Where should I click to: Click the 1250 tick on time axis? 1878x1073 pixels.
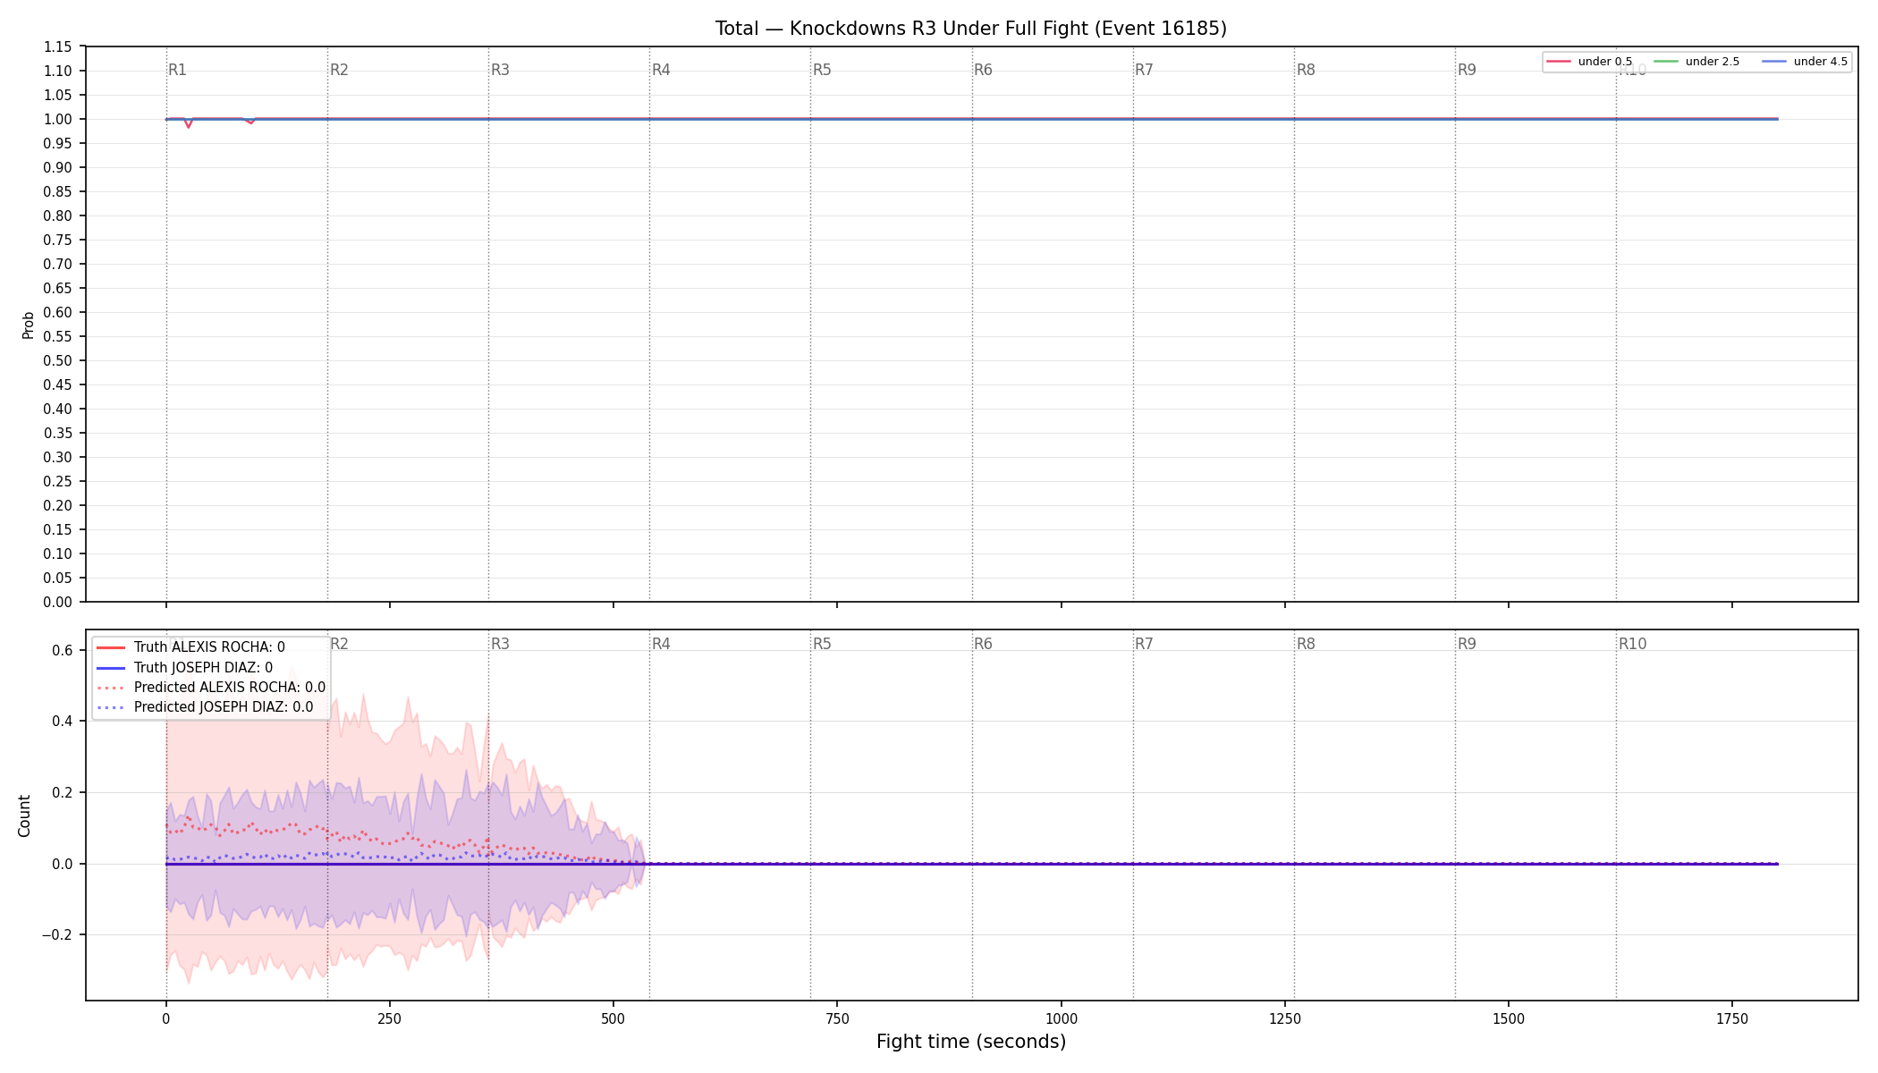1285,1018
